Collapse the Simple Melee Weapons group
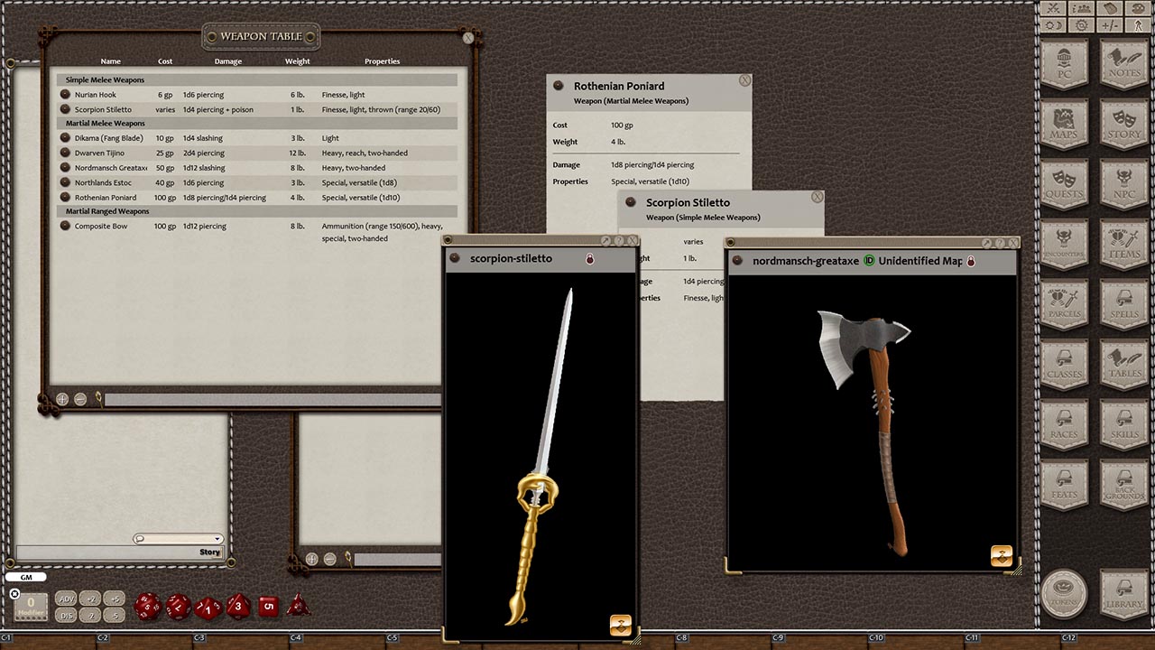 [105, 79]
